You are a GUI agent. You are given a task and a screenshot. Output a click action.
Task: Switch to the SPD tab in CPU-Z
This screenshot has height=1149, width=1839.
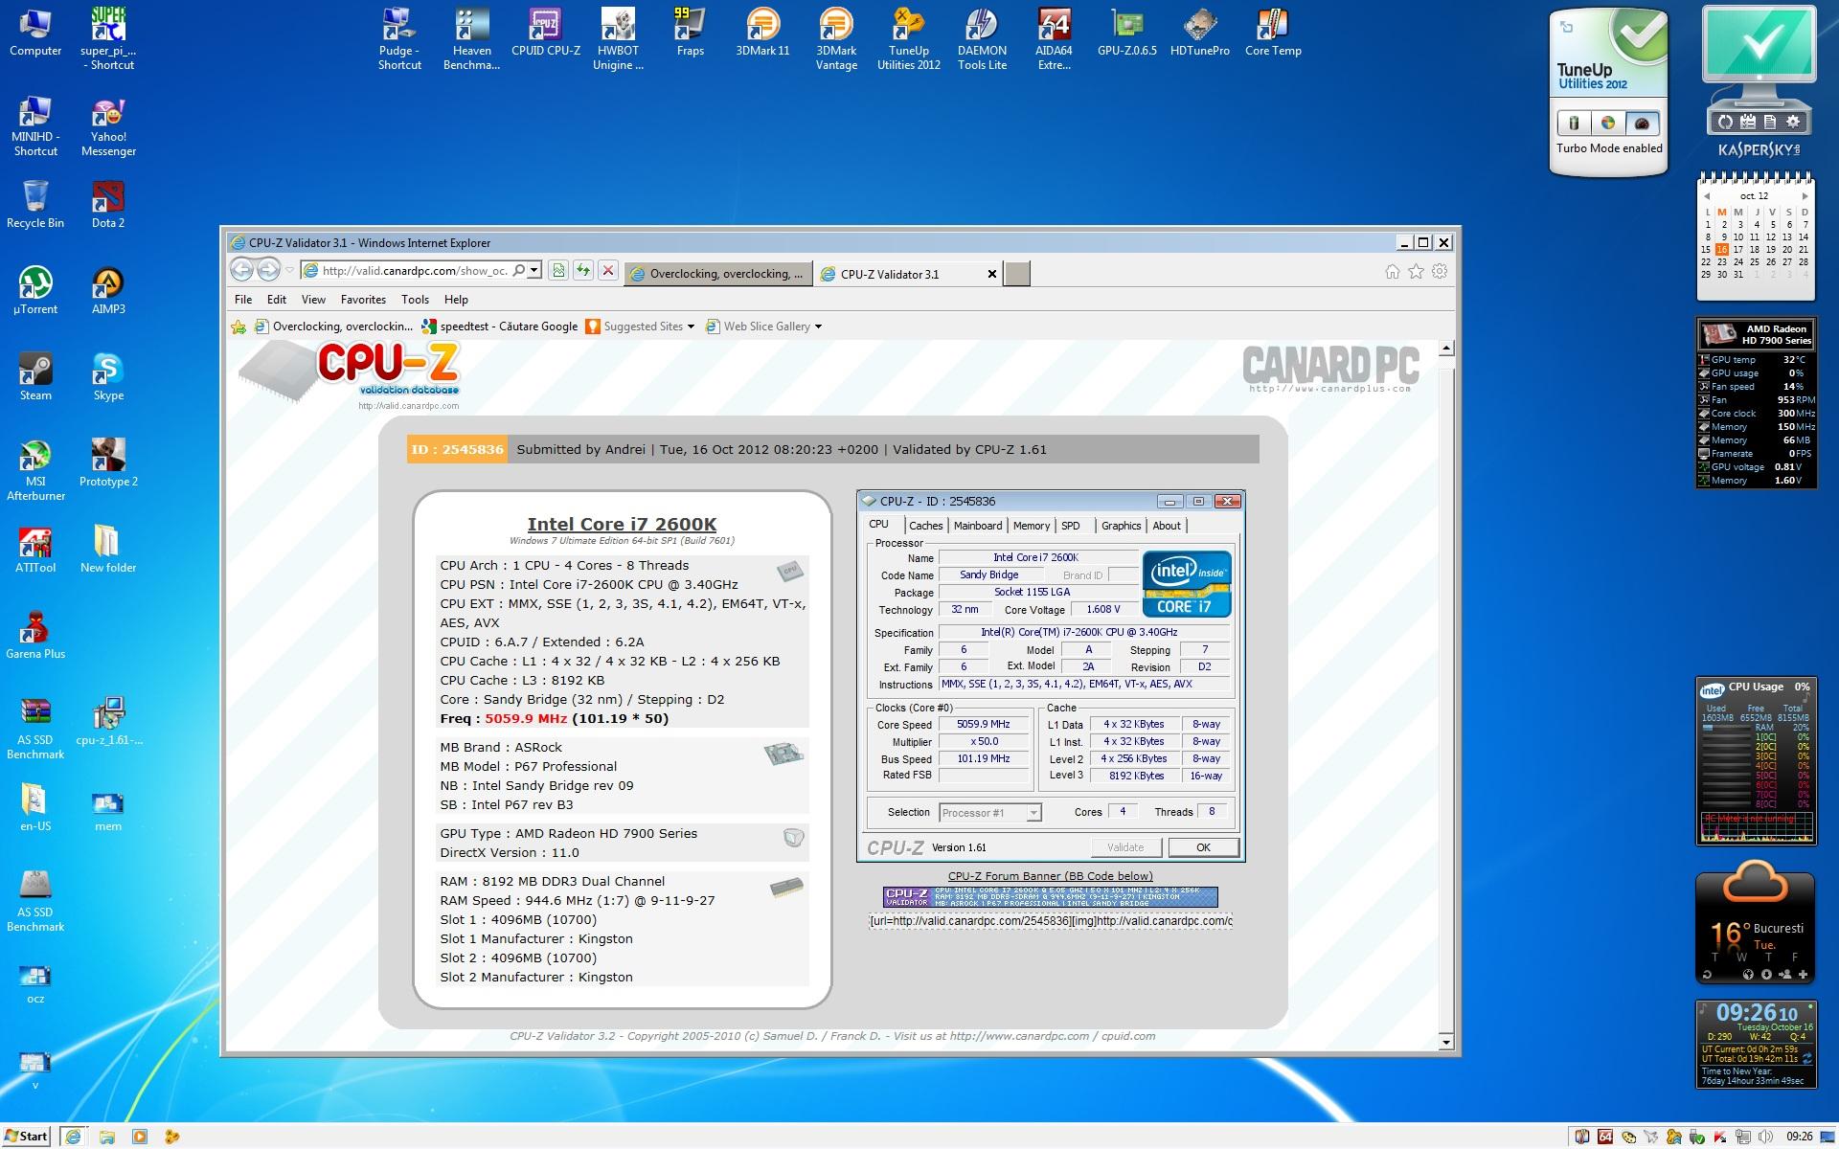(x=1071, y=526)
